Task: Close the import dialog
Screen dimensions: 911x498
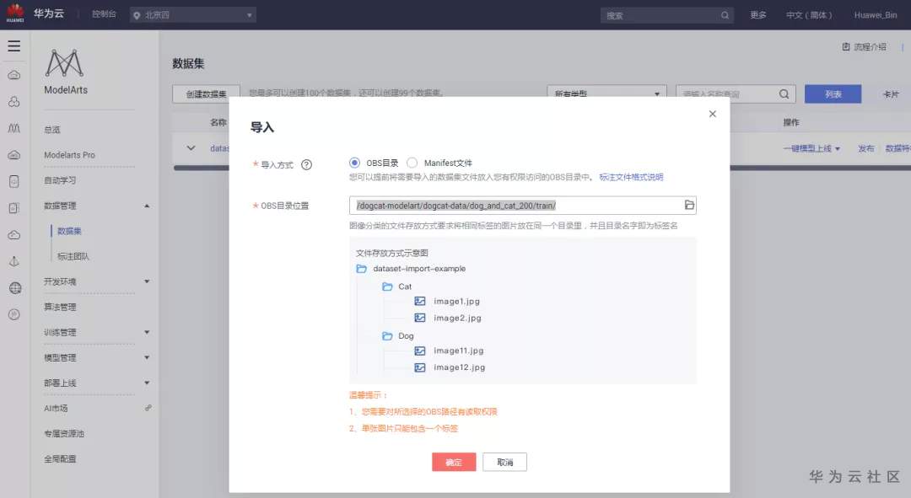Action: point(712,114)
